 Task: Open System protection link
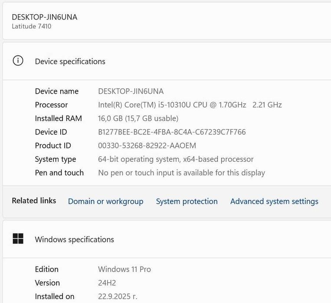pyautogui.click(x=187, y=201)
